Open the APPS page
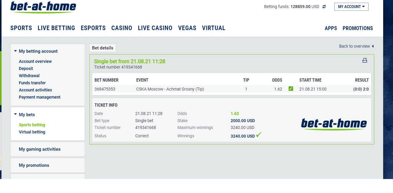Viewport: 393px width, 193px height. (331, 28)
